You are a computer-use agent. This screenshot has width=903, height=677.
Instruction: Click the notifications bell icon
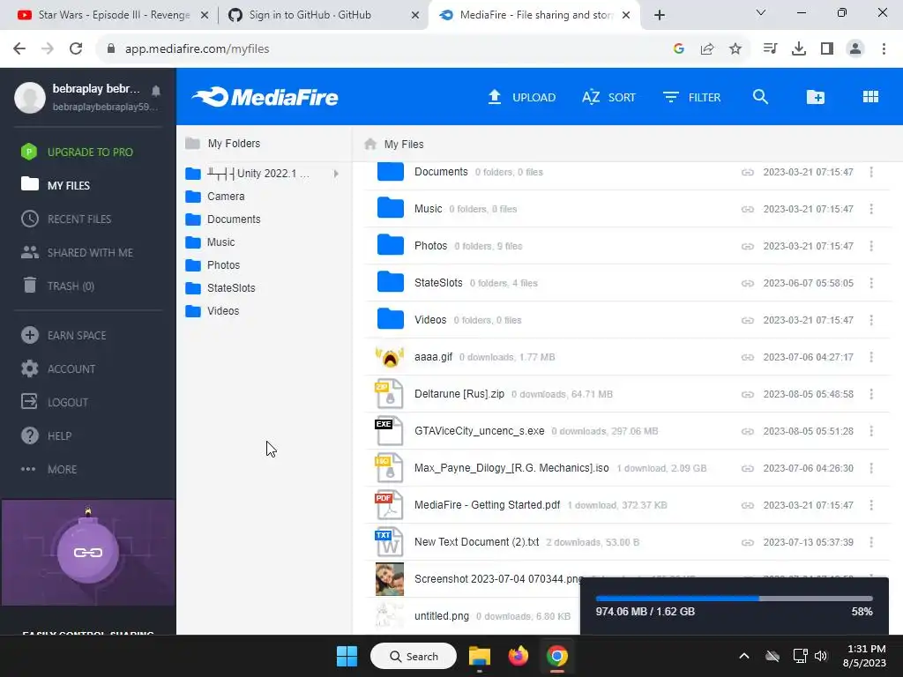coord(156,91)
